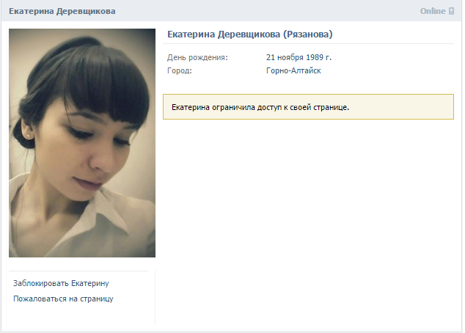The height and width of the screenshot is (333, 465).
Task: Click the Пожаловаться на страницу link
Action: click(63, 299)
